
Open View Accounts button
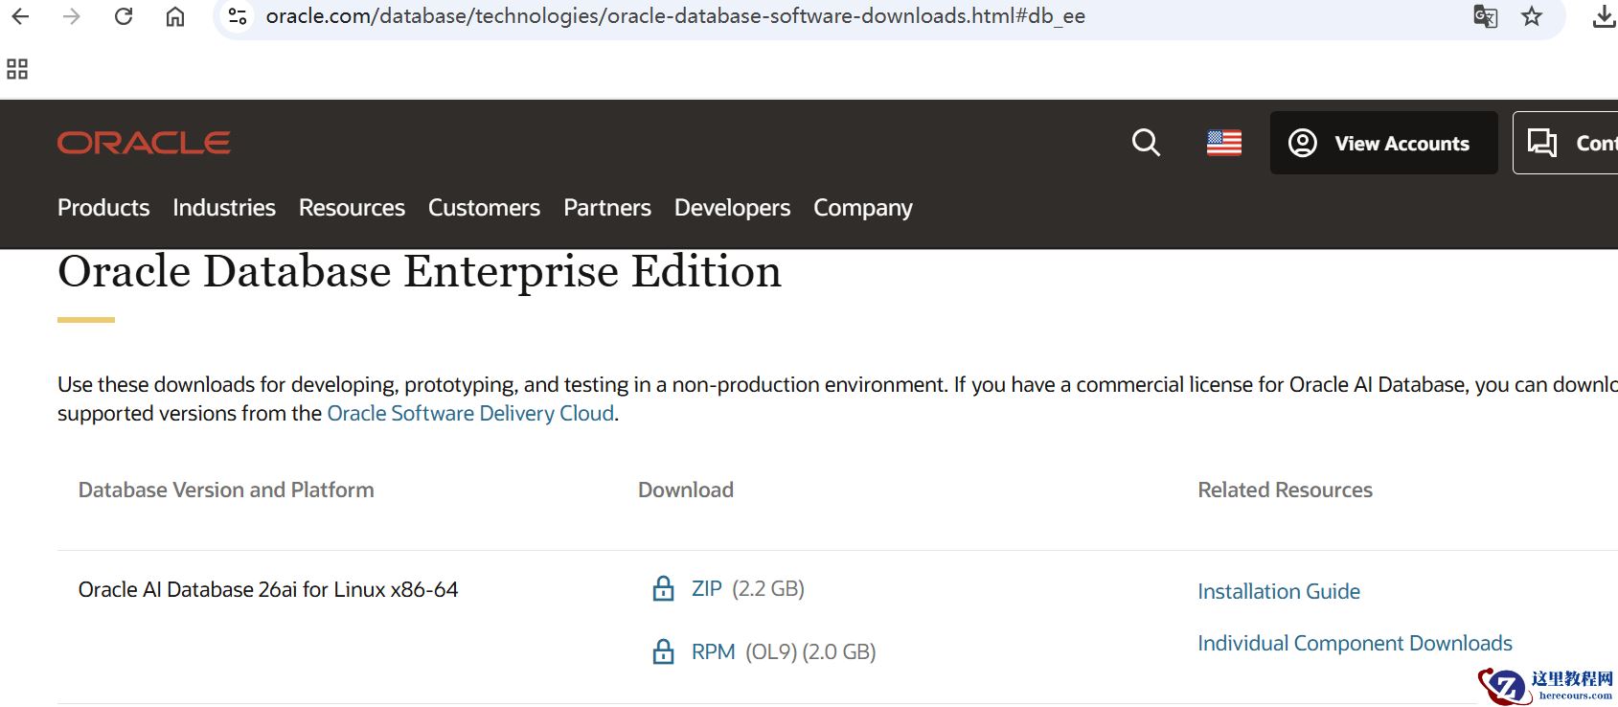click(1383, 143)
